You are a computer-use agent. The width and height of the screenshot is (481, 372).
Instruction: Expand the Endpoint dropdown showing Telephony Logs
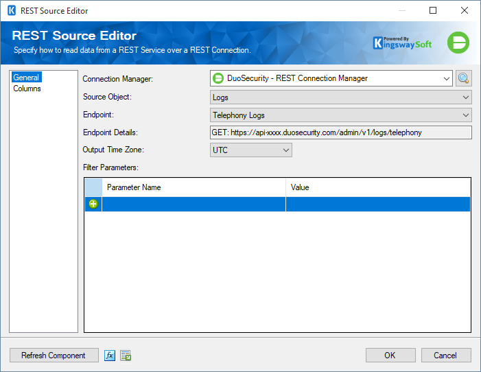pos(341,115)
